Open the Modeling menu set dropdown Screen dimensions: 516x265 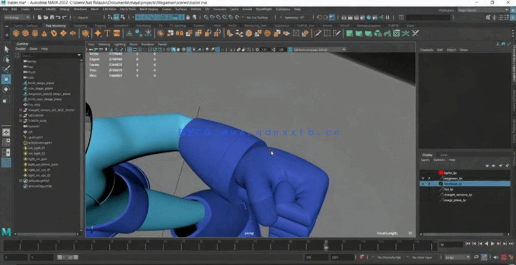17,17
